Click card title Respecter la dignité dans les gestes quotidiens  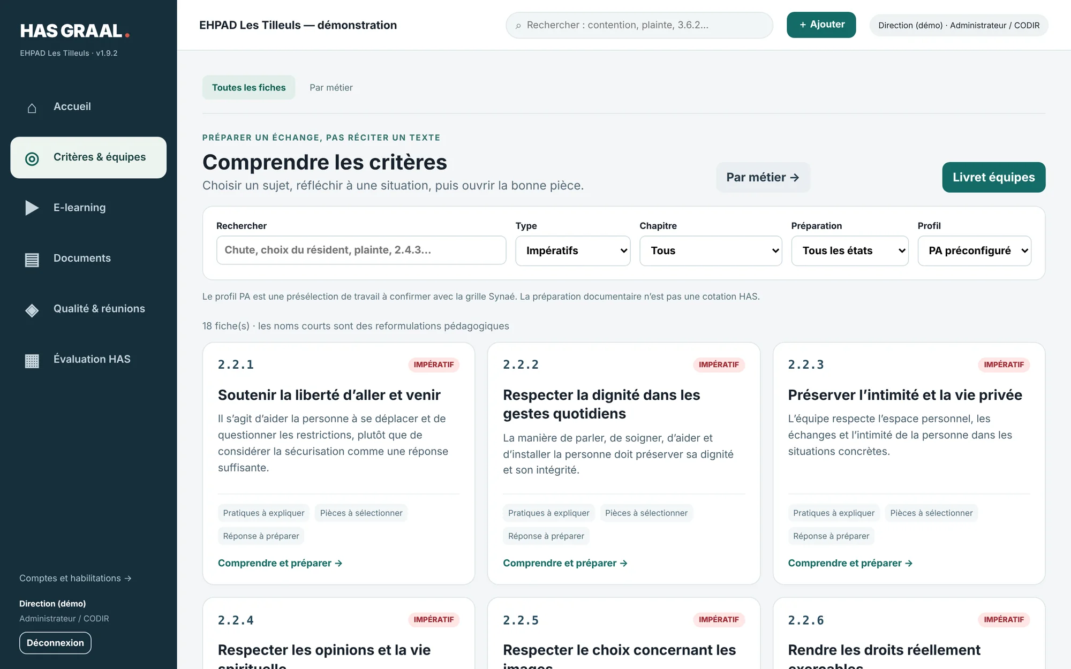[601, 404]
